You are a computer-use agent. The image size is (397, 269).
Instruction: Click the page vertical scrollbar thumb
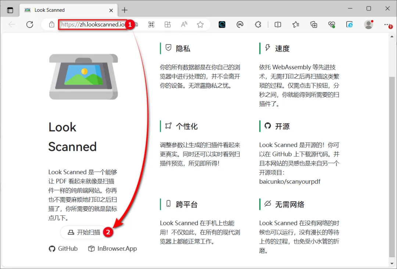click(392, 167)
